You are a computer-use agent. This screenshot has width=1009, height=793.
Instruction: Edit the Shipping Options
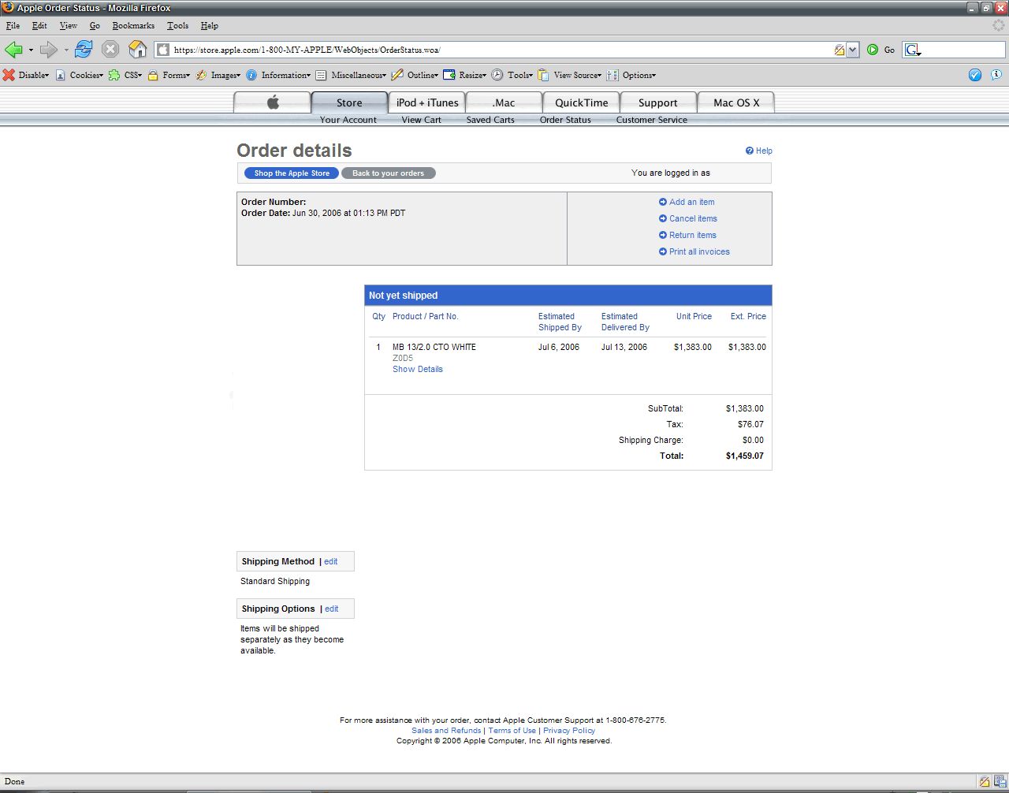coord(332,609)
